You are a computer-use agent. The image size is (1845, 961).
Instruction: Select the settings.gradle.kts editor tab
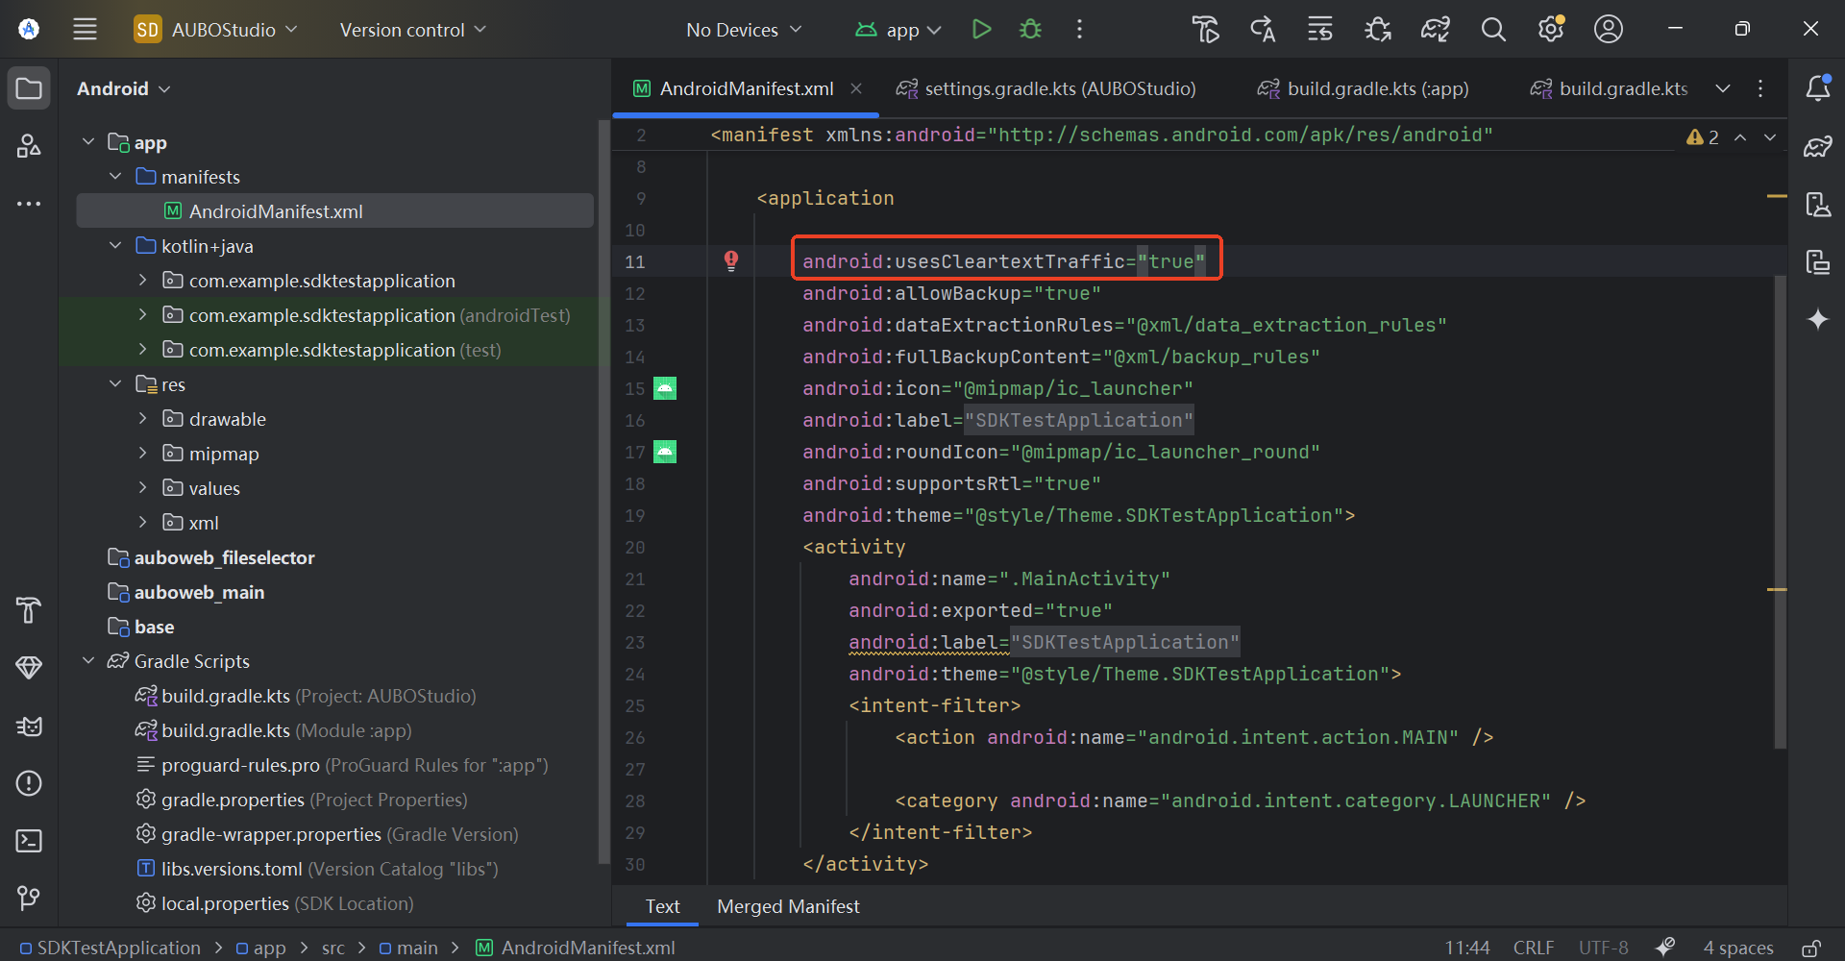[x=1061, y=88]
